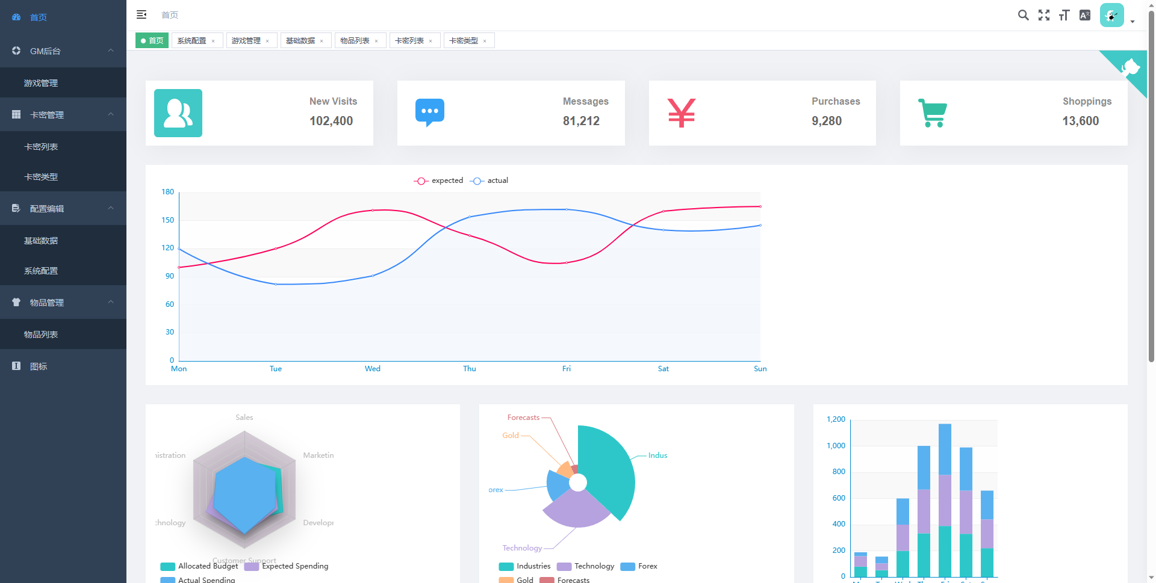1156x583 pixels.
Task: Click Allocated Budget legend color swatch
Action: 167,566
